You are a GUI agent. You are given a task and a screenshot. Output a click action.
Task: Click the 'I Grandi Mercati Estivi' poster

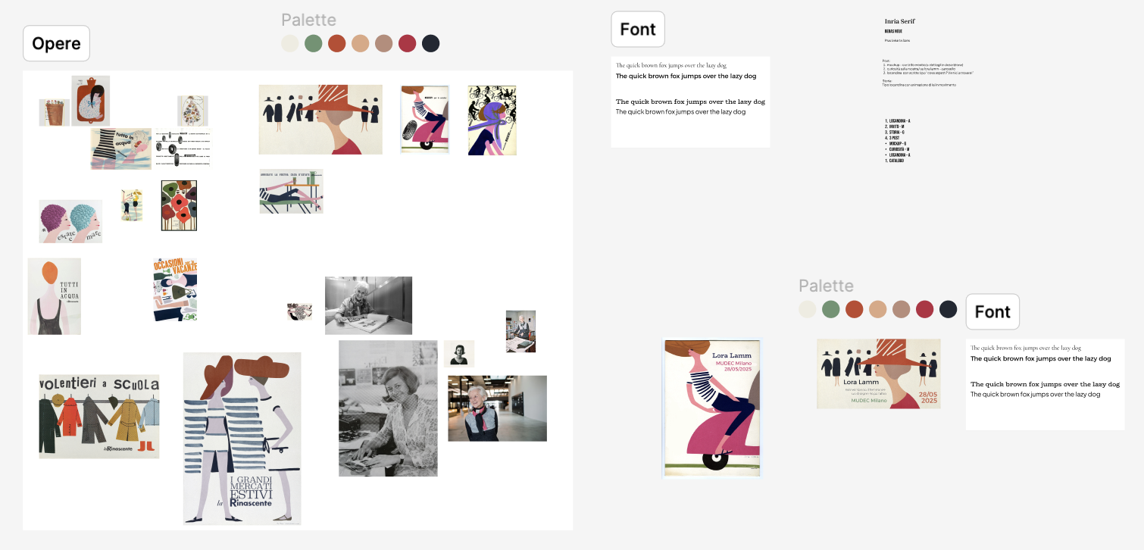point(242,438)
